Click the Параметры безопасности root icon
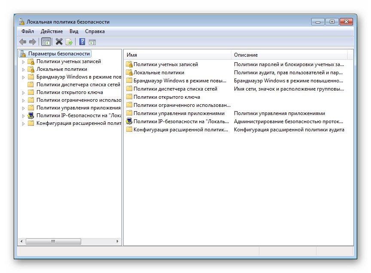This screenshot has height=273, width=371. click(x=23, y=54)
